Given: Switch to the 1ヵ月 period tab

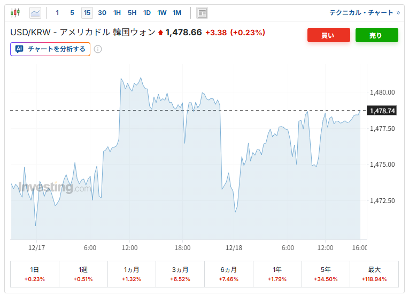Looking at the screenshot, I should [132, 274].
